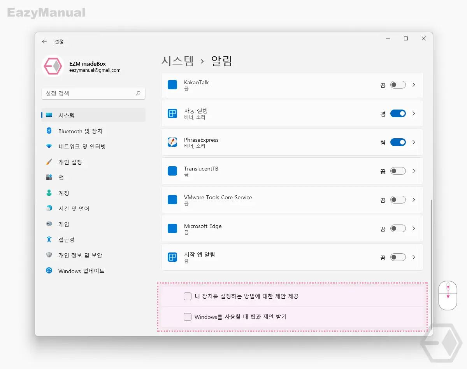
Task: Enable TranslucentTB notifications toggle
Action: pyautogui.click(x=398, y=171)
